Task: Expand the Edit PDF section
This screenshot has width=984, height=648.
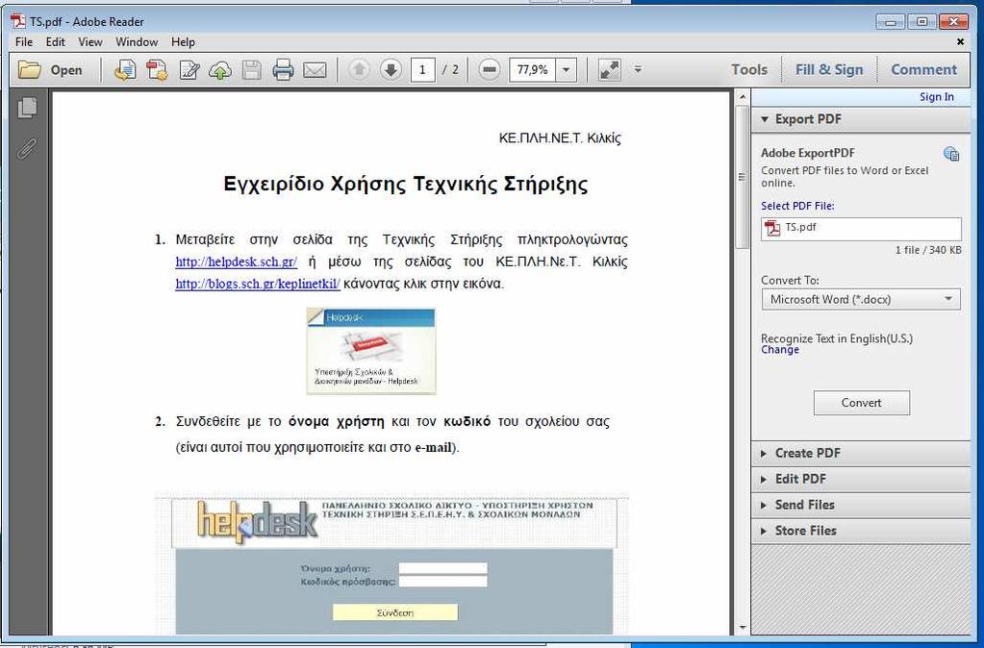Action: tap(860, 479)
